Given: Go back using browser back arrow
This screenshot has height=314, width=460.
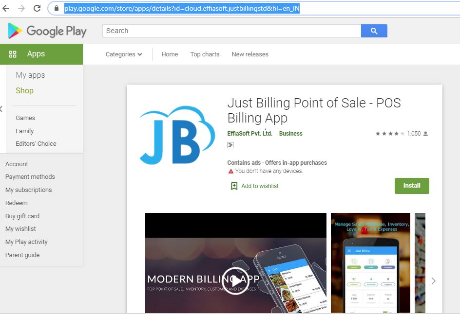Looking at the screenshot, I should point(5,8).
